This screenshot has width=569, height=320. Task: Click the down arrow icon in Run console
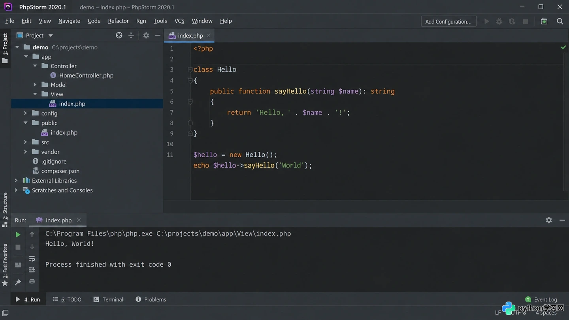click(32, 247)
